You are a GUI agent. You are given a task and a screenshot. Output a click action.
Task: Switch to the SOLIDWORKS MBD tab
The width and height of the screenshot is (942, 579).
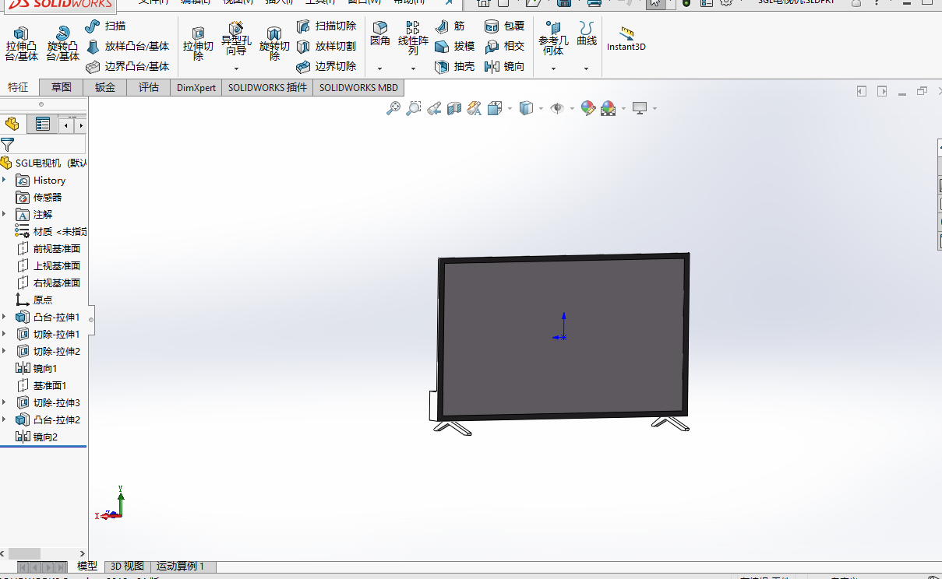tap(358, 87)
